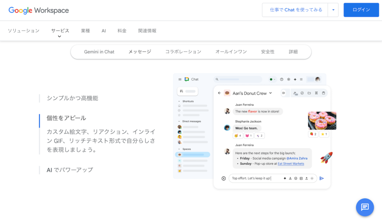
Task: Click the starred shortcut icon
Action: click(x=179, y=115)
